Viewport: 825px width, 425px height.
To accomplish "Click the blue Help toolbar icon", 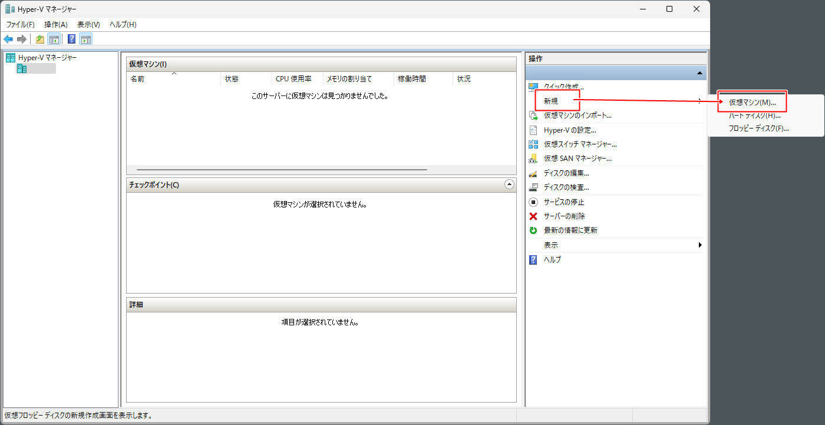I will point(71,39).
